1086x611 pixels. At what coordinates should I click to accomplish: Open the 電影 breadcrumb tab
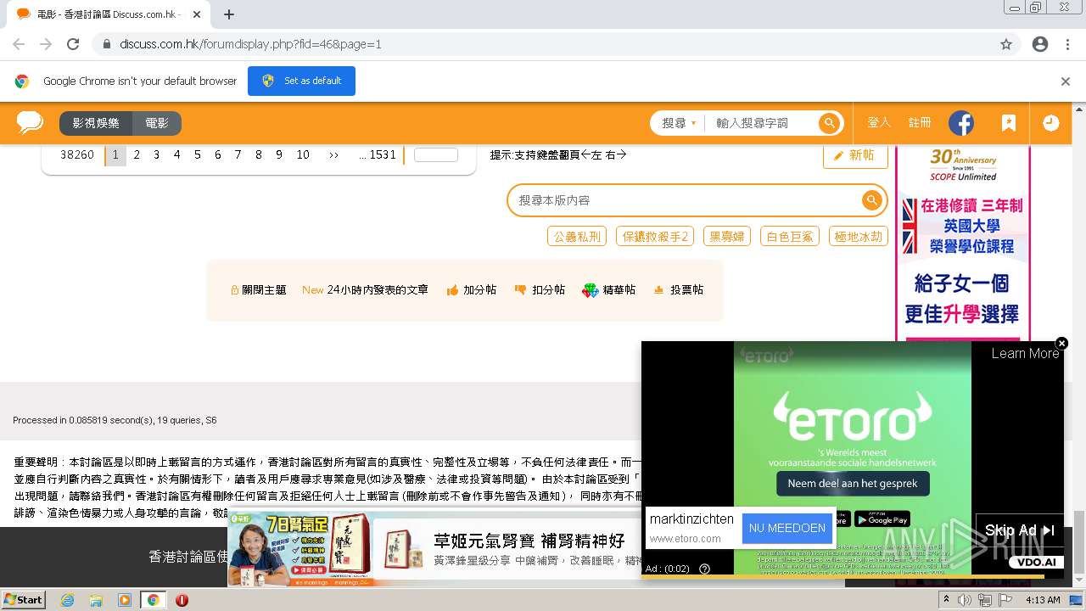(x=157, y=123)
